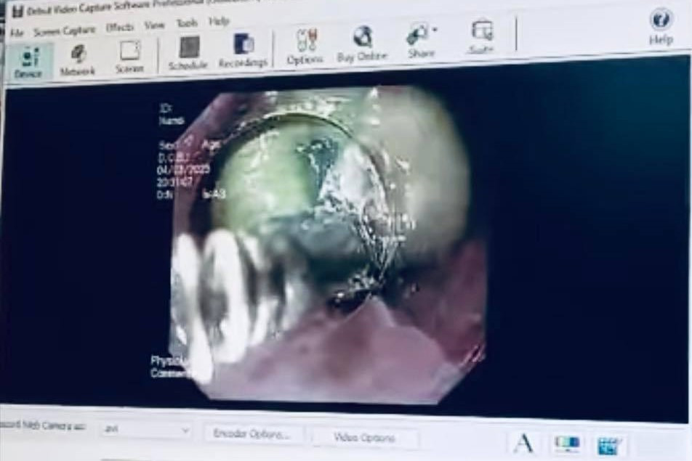Expand the Share button dropdown arrow
The width and height of the screenshot is (692, 461).
pos(435,30)
